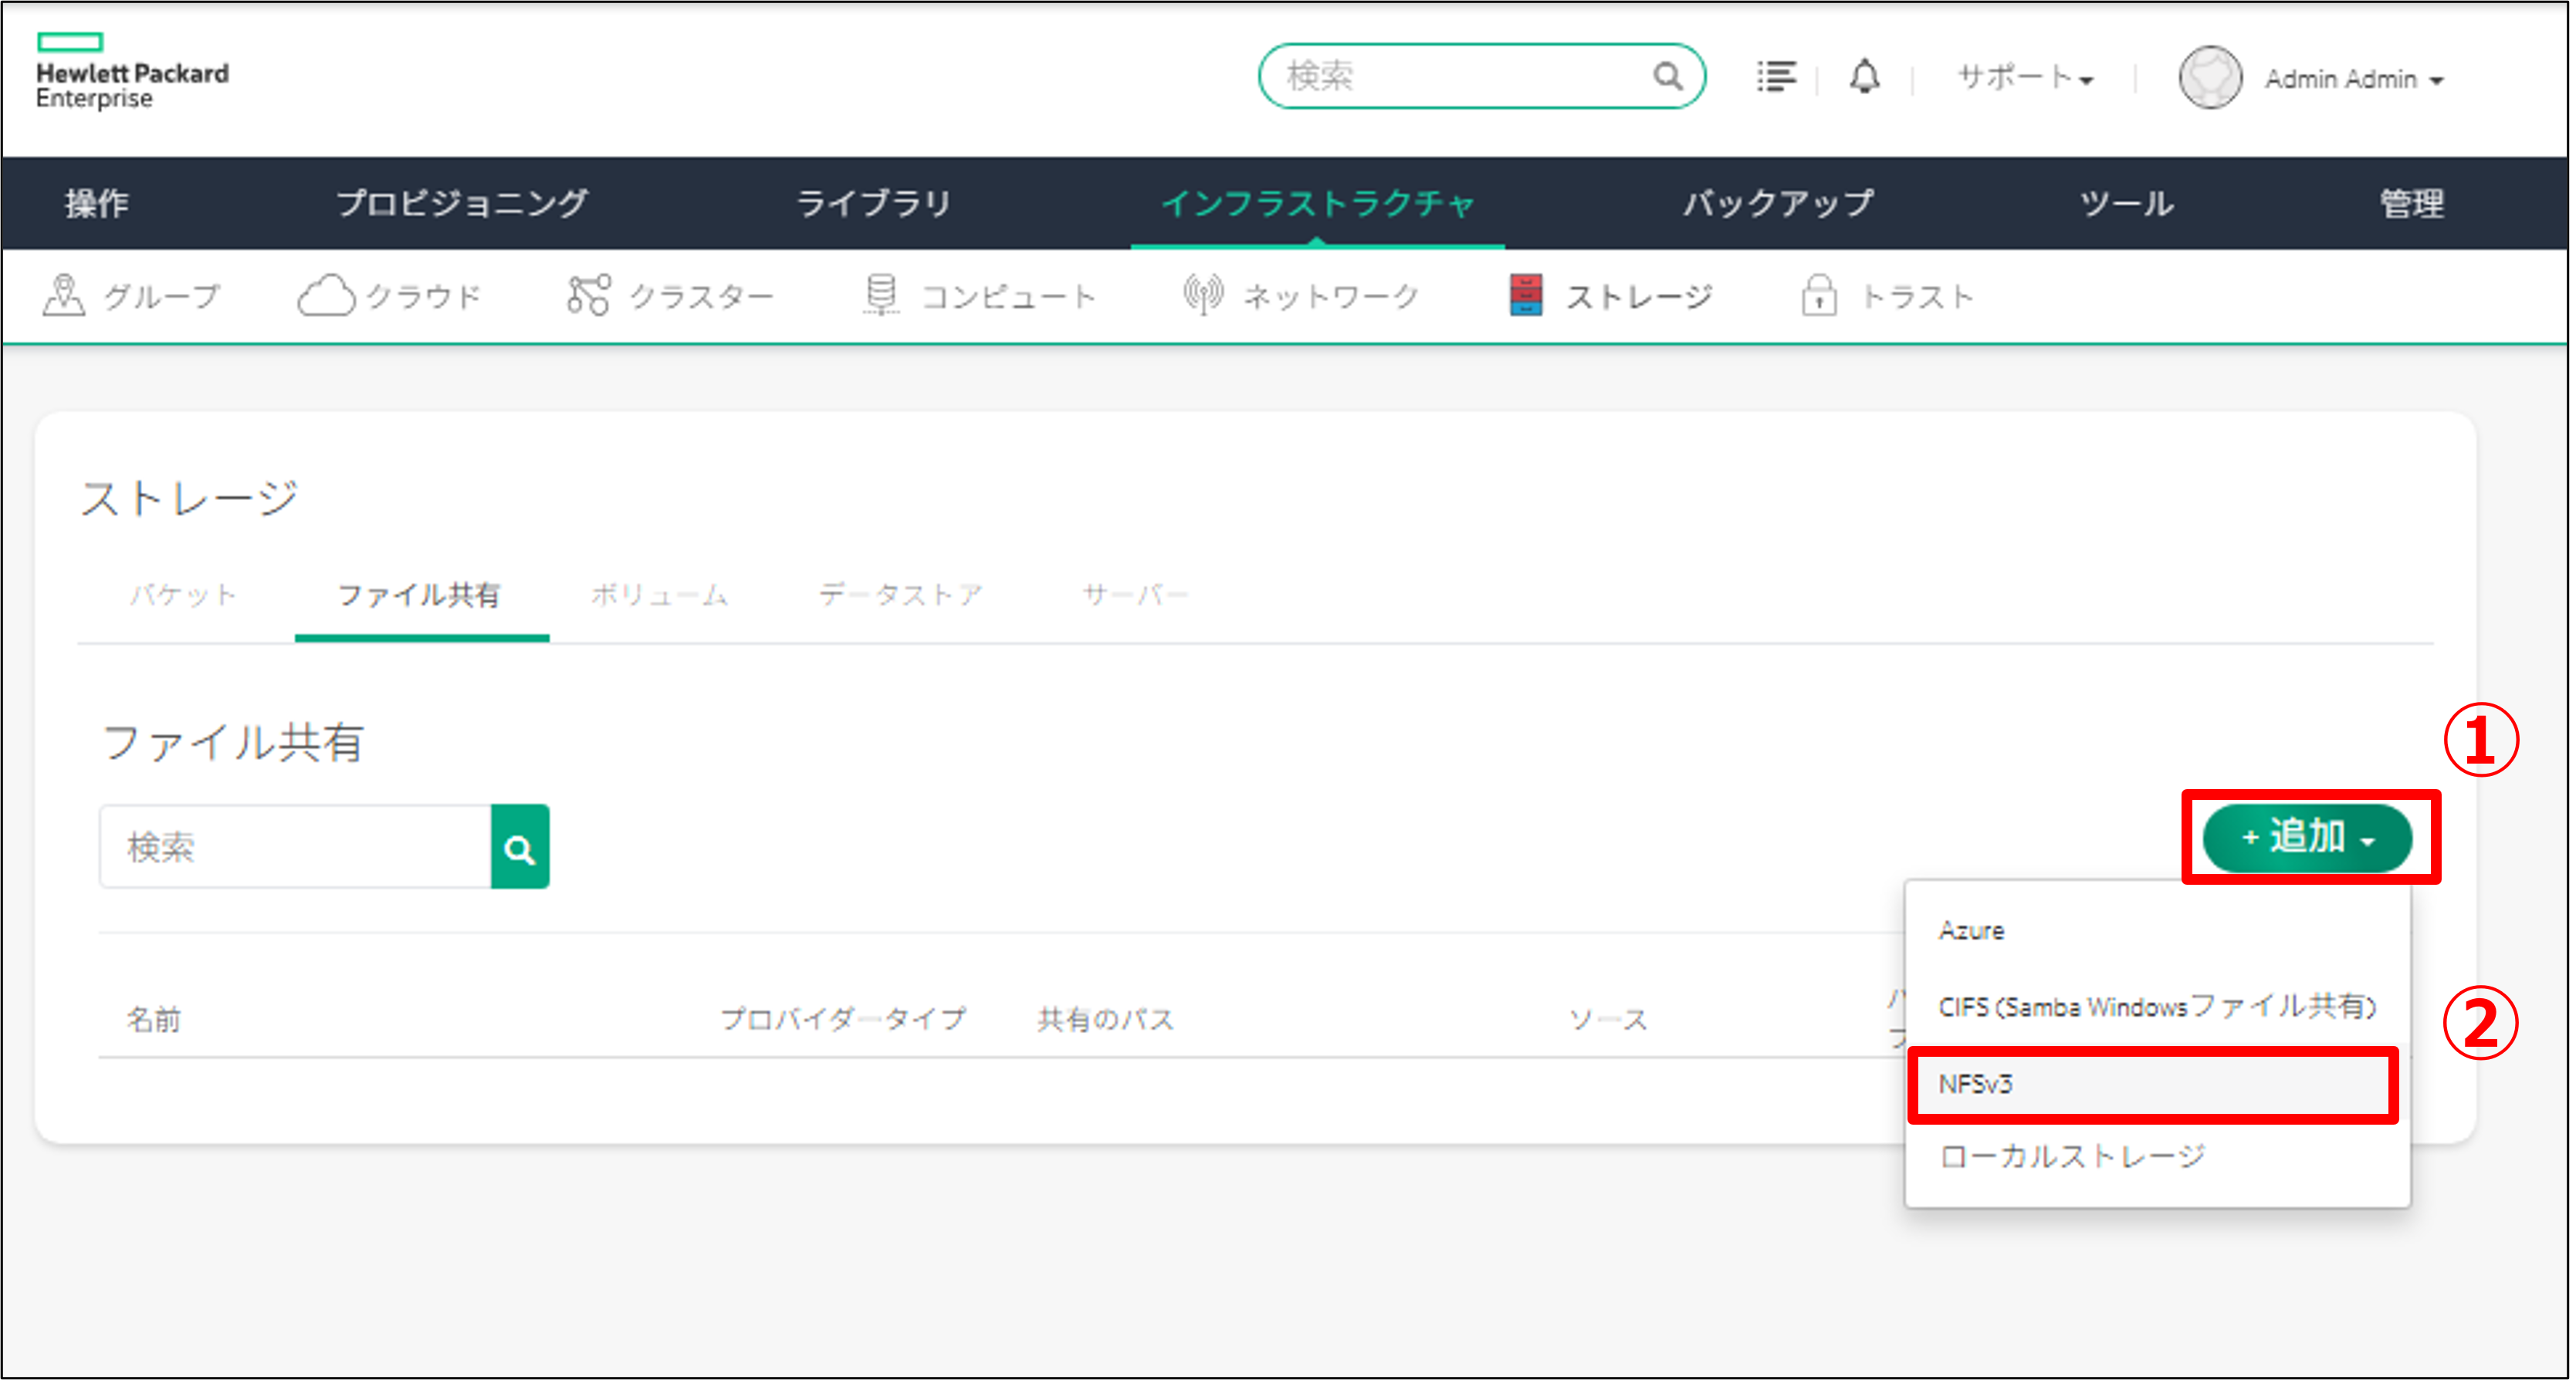Image resolution: width=2576 pixels, height=1380 pixels.
Task: Click the search magnifier in ファイル共有
Action: [520, 846]
